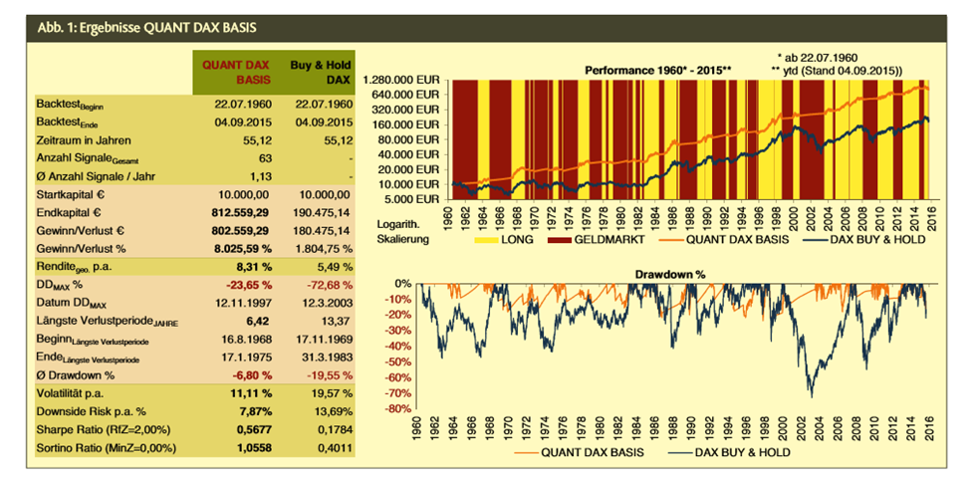976x487 pixels.
Task: Click the QUANT DAX BASIS column header
Action: (233, 70)
